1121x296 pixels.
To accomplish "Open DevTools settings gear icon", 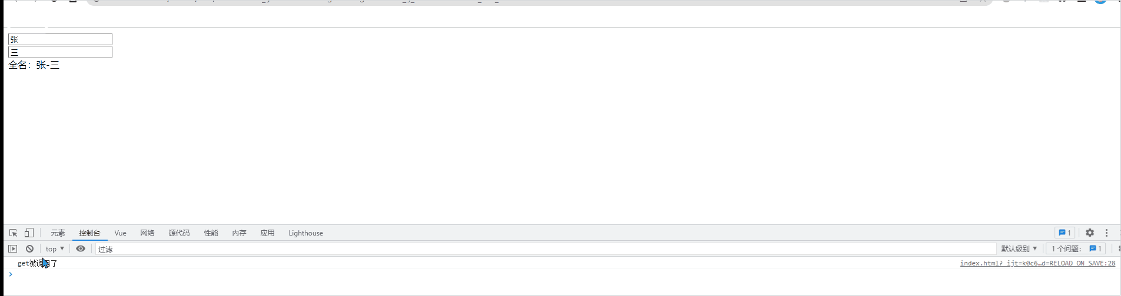I will point(1090,233).
